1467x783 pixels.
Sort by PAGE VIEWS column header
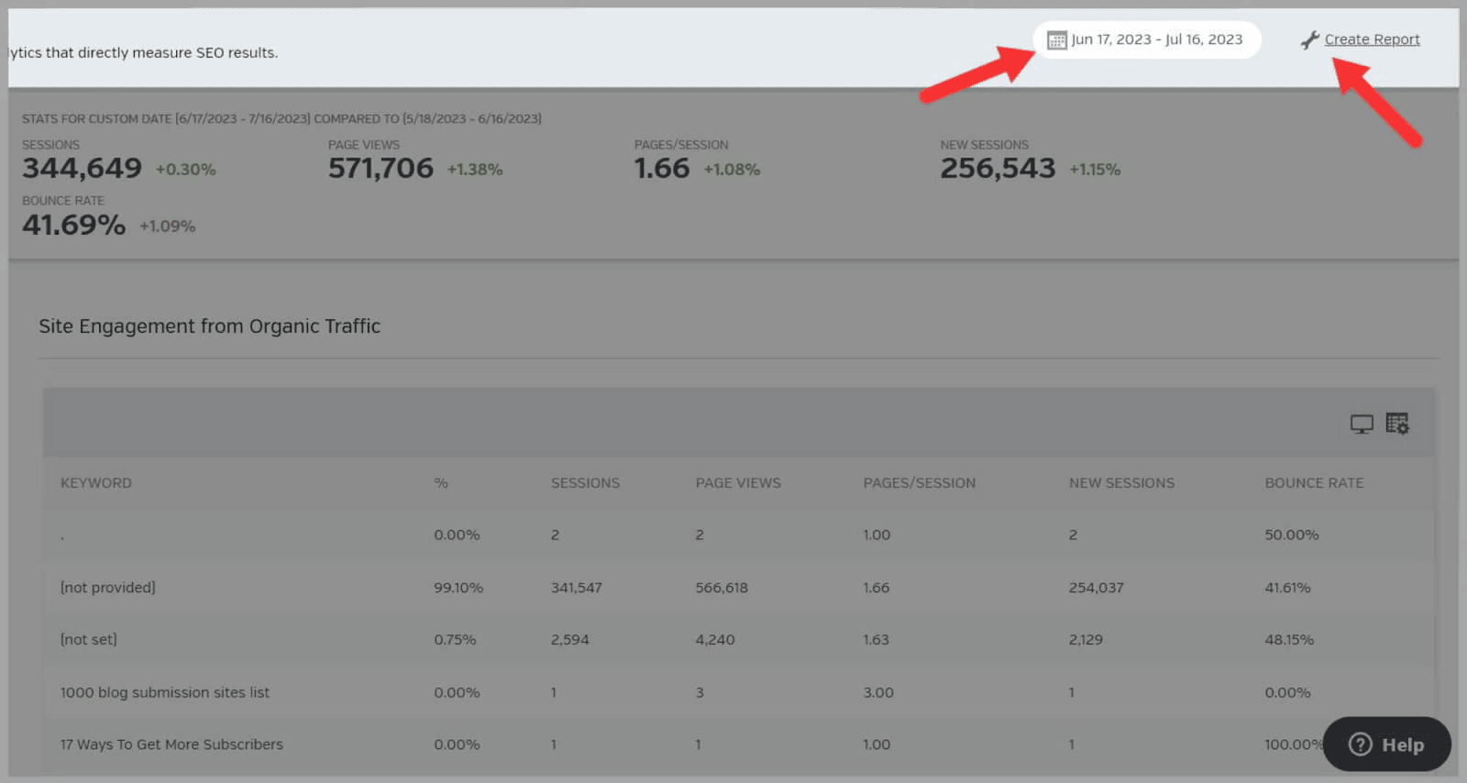738,483
